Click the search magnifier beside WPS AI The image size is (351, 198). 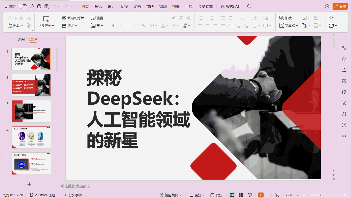coord(249,6)
